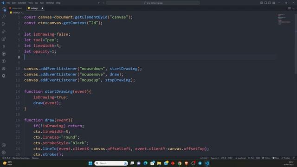
Task: Click line number 8 in the gutter
Action: coord(19,57)
